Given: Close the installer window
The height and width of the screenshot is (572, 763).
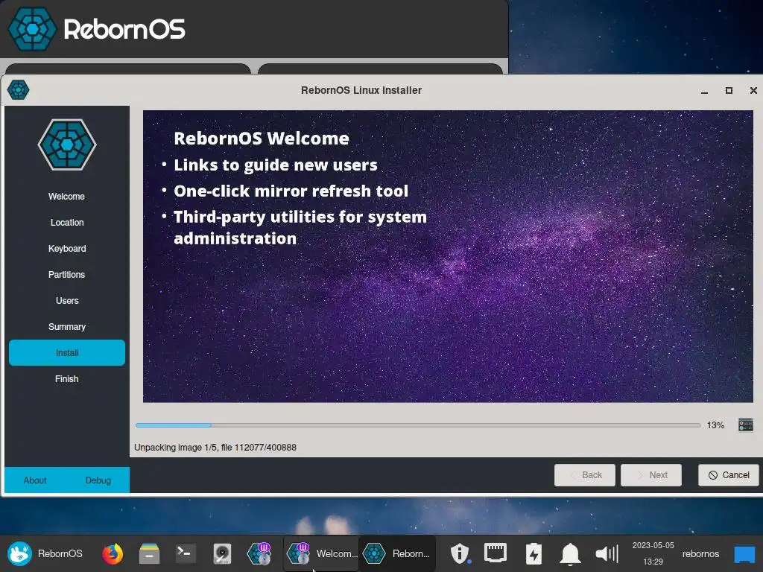Looking at the screenshot, I should click(753, 90).
